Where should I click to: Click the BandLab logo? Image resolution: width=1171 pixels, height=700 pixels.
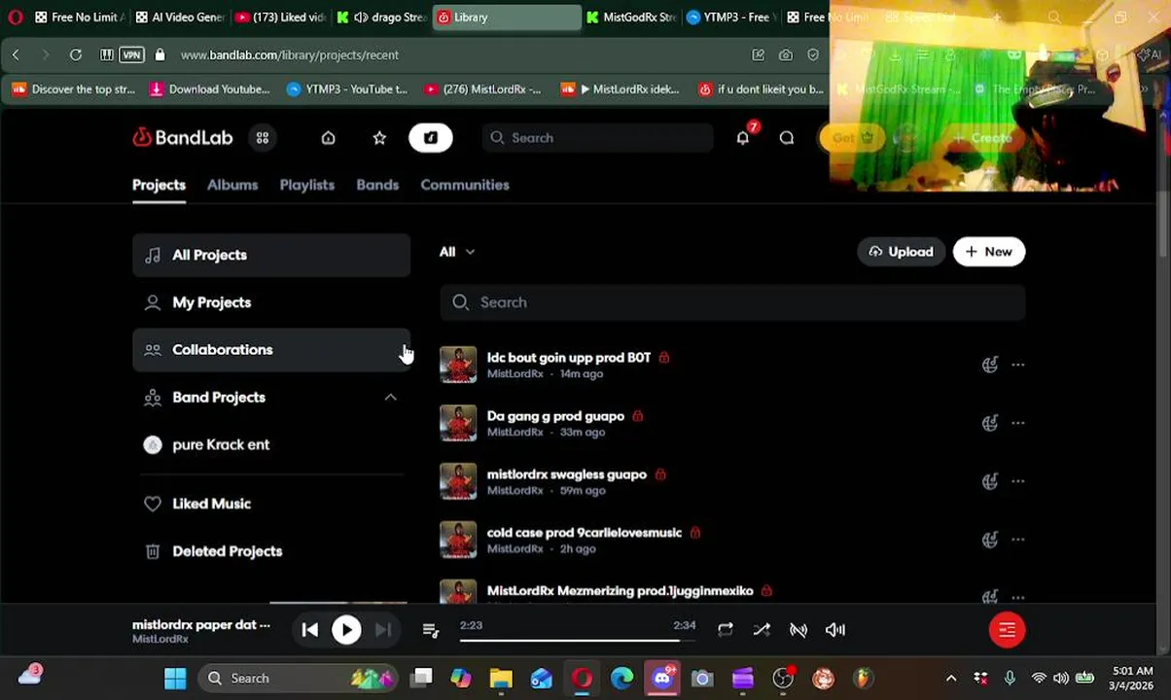(183, 138)
